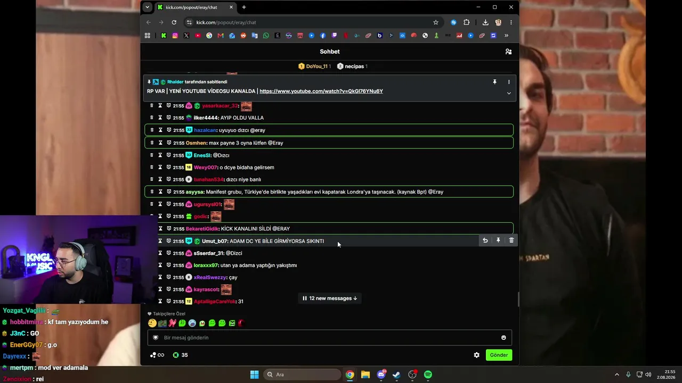Open the second gifter necipas badge

tap(352, 66)
